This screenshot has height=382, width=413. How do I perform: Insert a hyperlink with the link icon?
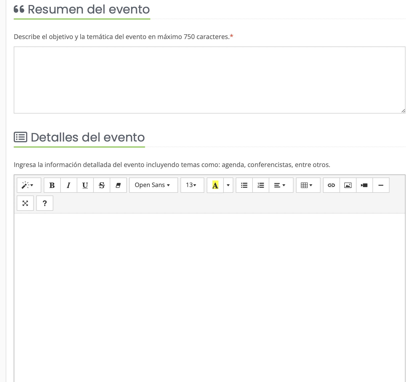tap(331, 185)
